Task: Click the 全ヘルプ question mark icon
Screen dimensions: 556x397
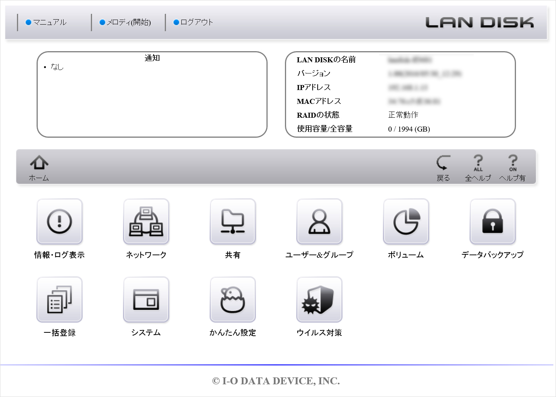Action: click(x=478, y=163)
